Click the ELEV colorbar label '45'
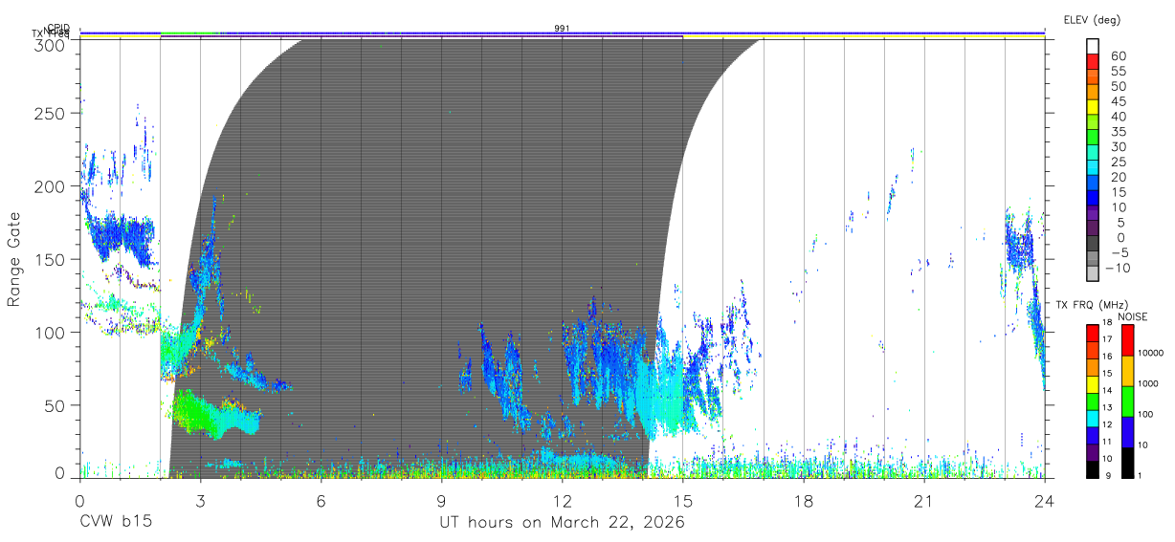 [x=1119, y=101]
